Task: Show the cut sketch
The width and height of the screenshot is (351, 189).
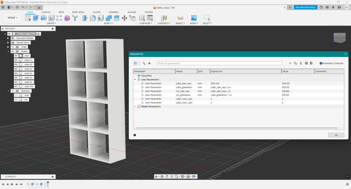Action: [x=16, y=100]
